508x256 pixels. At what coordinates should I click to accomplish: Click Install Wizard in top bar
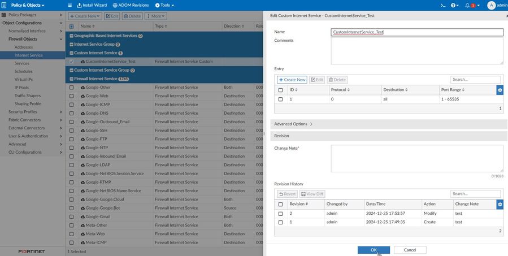tap(92, 5)
